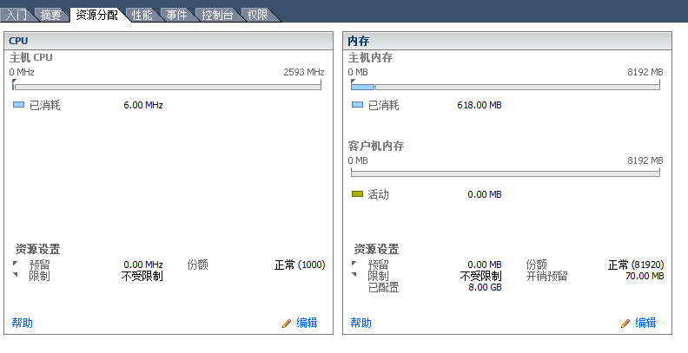Switch to the 入门 tab
Viewport: 688px width, 353px height.
[x=17, y=15]
